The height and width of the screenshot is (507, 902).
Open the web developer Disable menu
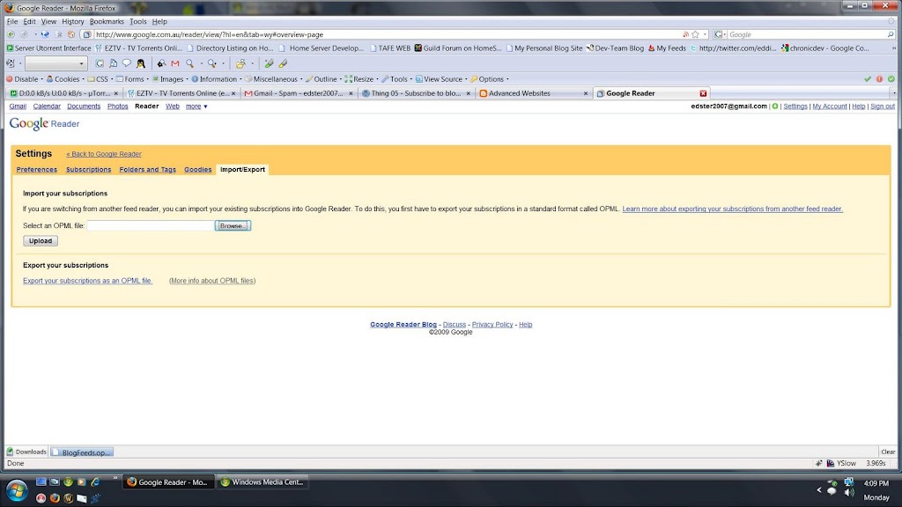[25, 79]
